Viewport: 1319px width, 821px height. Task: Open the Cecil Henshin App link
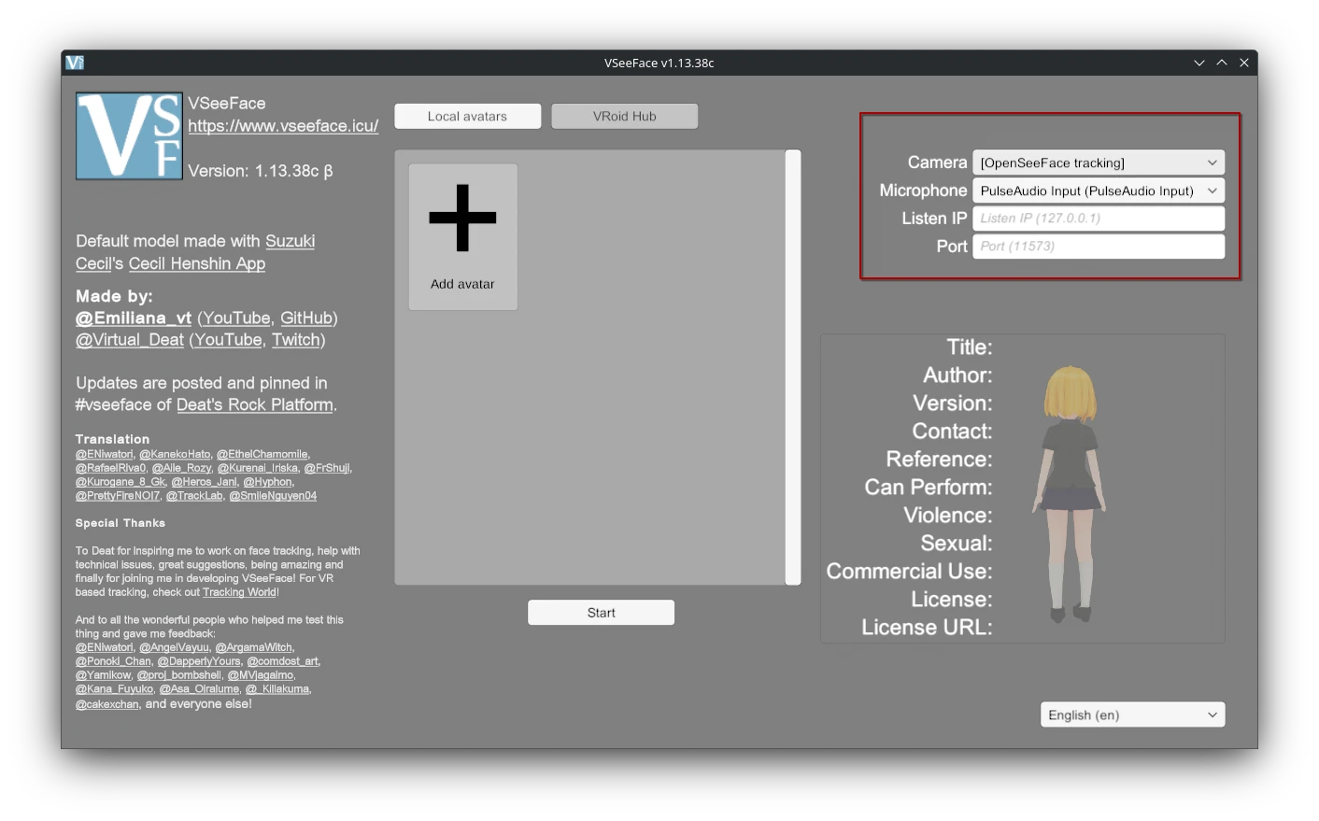tap(197, 263)
